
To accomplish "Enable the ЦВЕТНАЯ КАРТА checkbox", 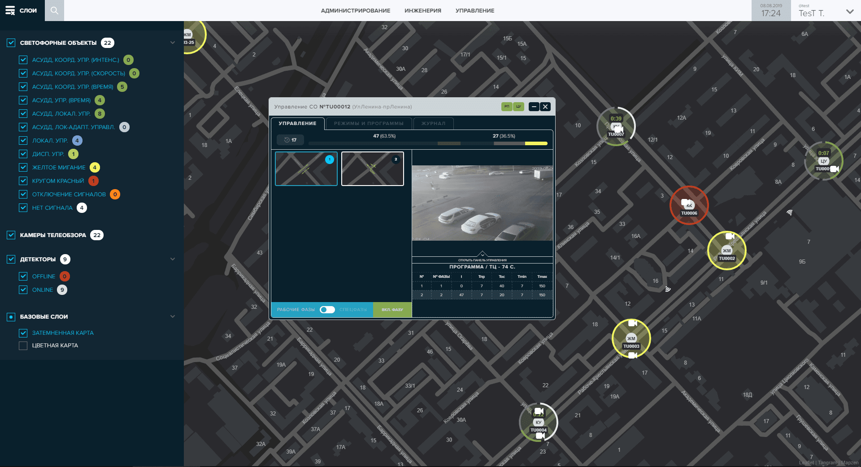I will [x=23, y=346].
